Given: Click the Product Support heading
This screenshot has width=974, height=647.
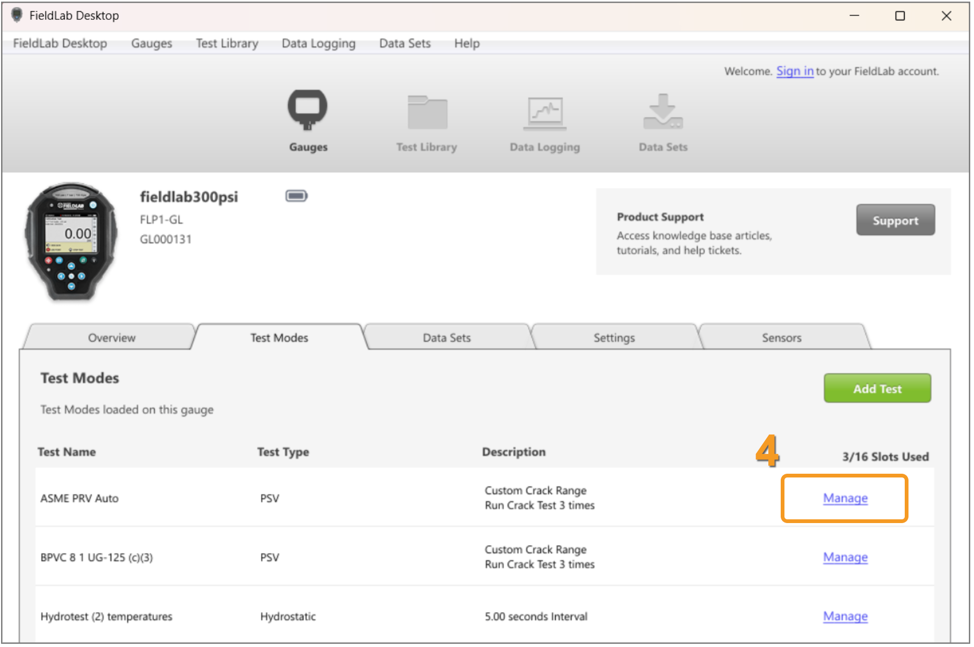Looking at the screenshot, I should 660,217.
